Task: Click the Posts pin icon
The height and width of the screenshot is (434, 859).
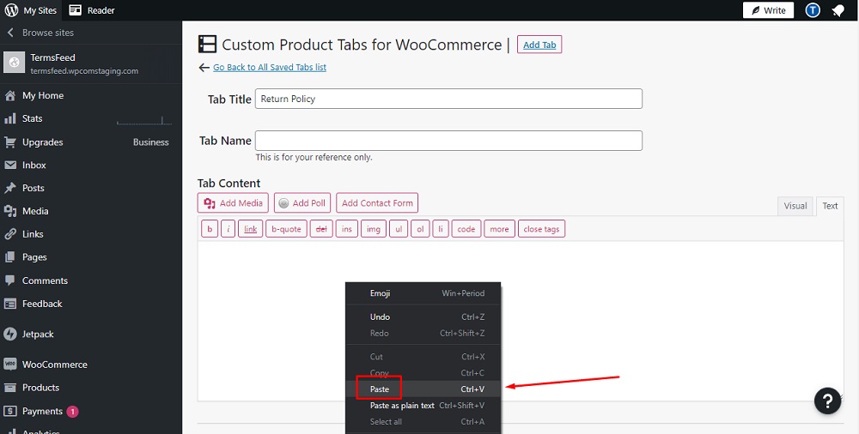Action: coord(9,189)
